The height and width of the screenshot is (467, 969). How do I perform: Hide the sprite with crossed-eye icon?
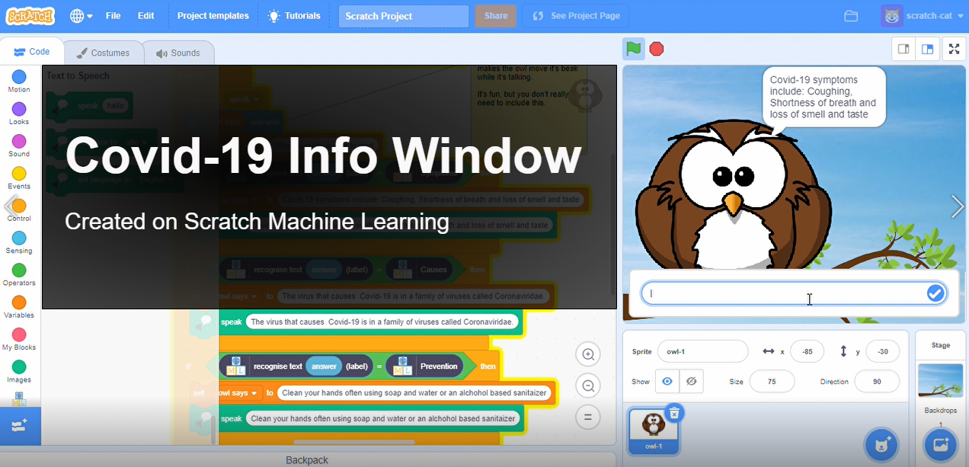pos(691,381)
